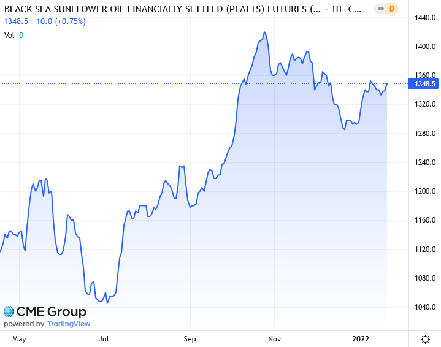
Task: Click the Vol indicator label
Action: click(9, 35)
